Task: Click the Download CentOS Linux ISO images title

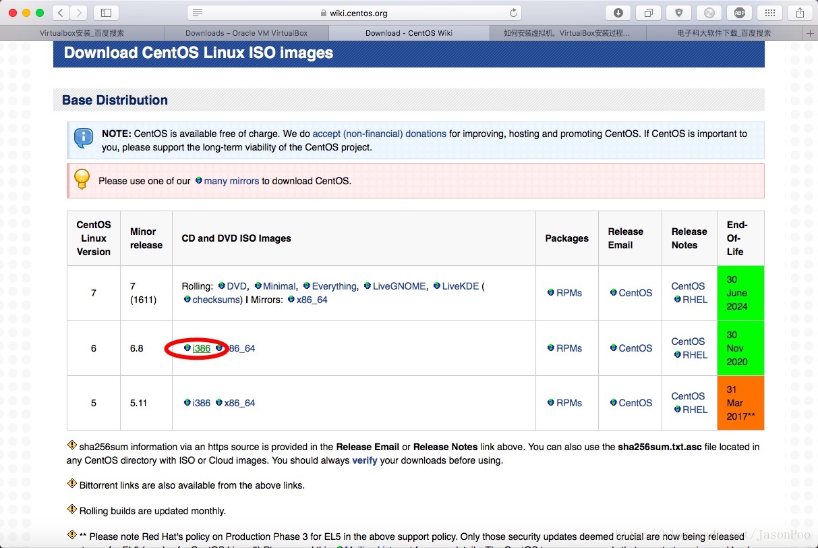Action: point(198,53)
